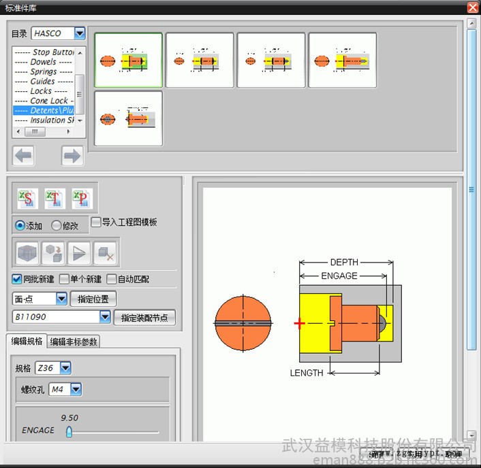Click the 指定位置 button
481x468 pixels.
[93, 299]
